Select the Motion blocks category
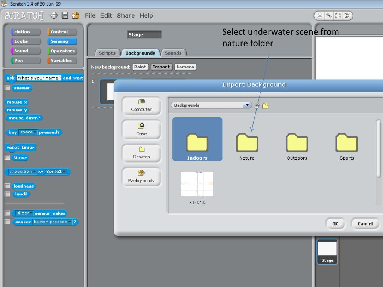This screenshot has width=383, height=287. 26,32
